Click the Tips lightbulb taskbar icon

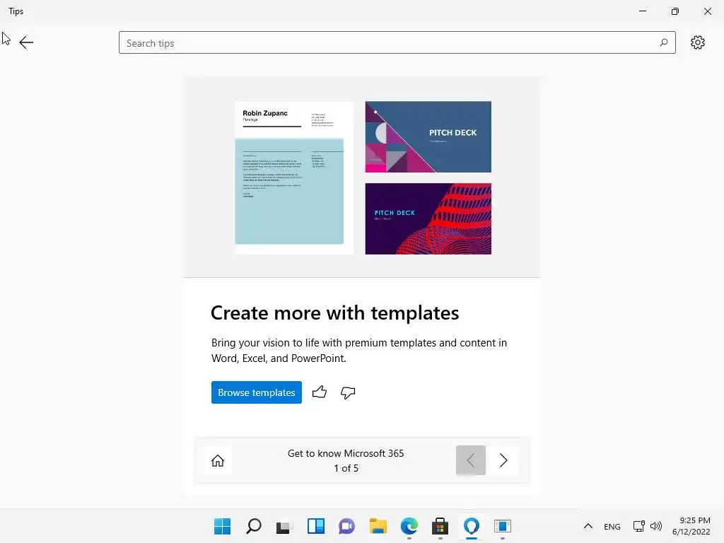pyautogui.click(x=472, y=526)
